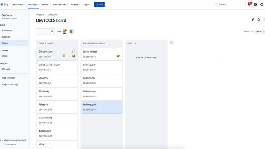This screenshot has width=265, height=149.
Task: Open the notifications bell
Action: tap(249, 5)
